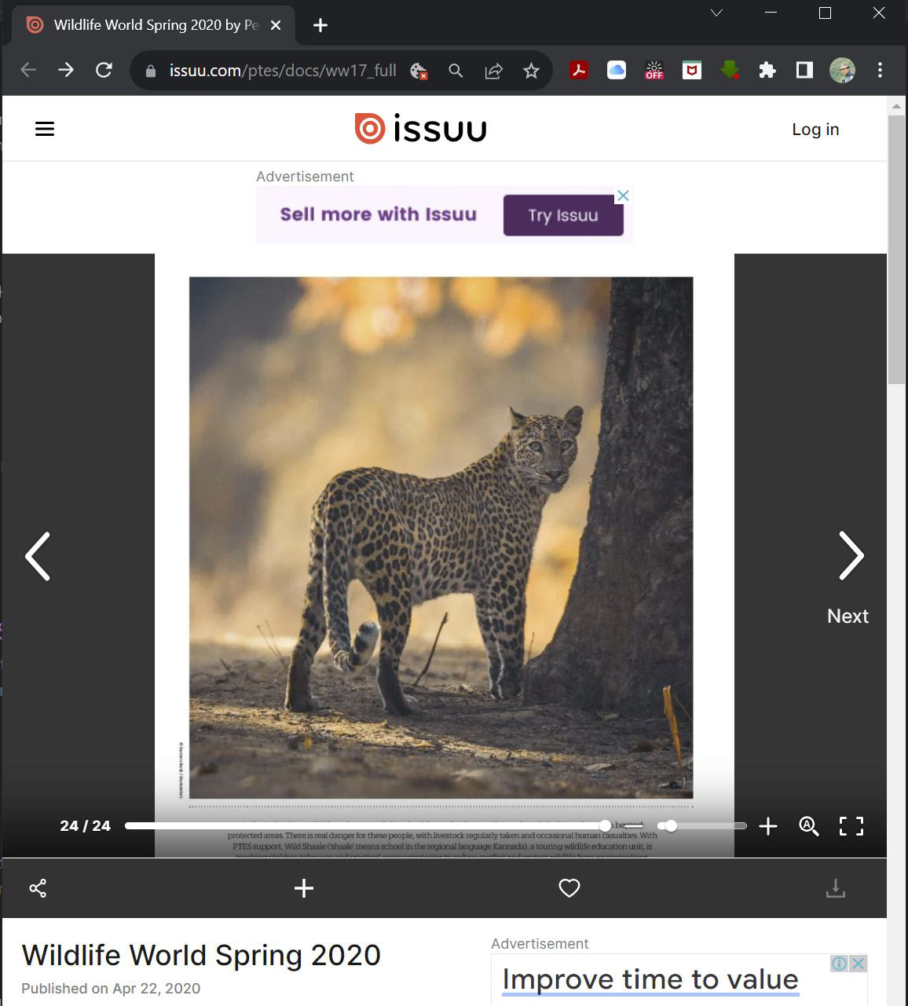
Task: Share this publication
Action: [38, 888]
